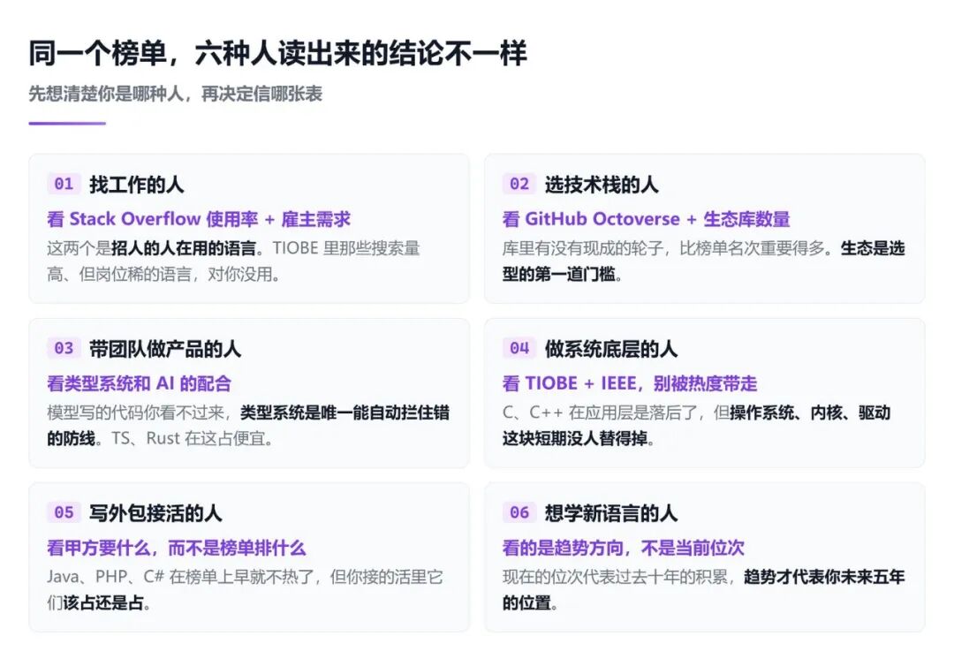Click the sentence 模型写的代码你看不过来

point(136,413)
